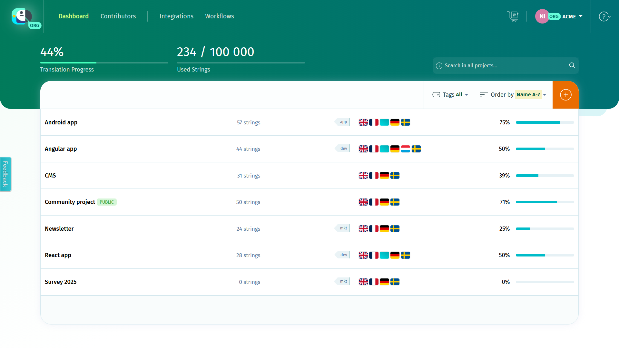The image size is (619, 348).
Task: Switch to the Integrations tab
Action: (176, 16)
